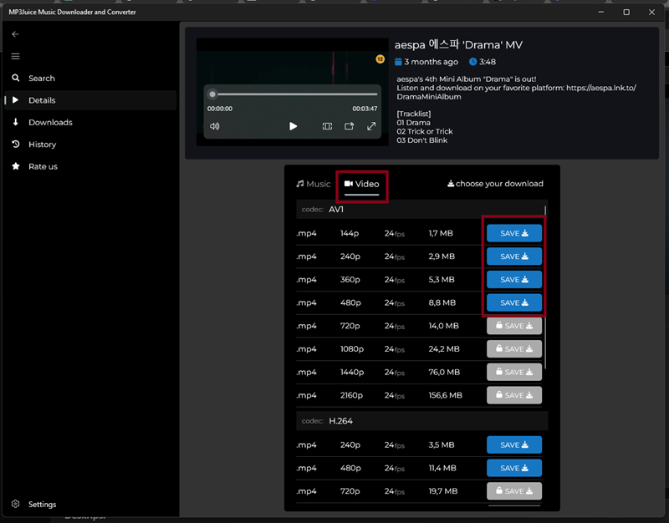Viewport: 669px width, 523px height.
Task: Click the elapsed time 00:00:00
Action: coord(220,109)
